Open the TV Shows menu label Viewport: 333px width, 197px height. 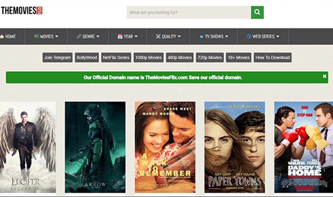tap(214, 36)
